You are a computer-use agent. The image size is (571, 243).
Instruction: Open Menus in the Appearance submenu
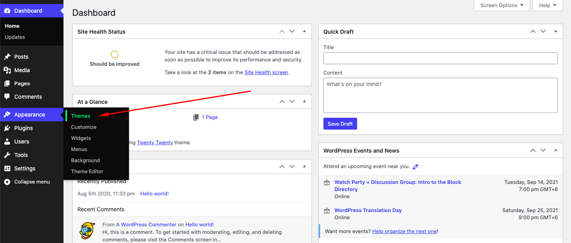click(79, 149)
